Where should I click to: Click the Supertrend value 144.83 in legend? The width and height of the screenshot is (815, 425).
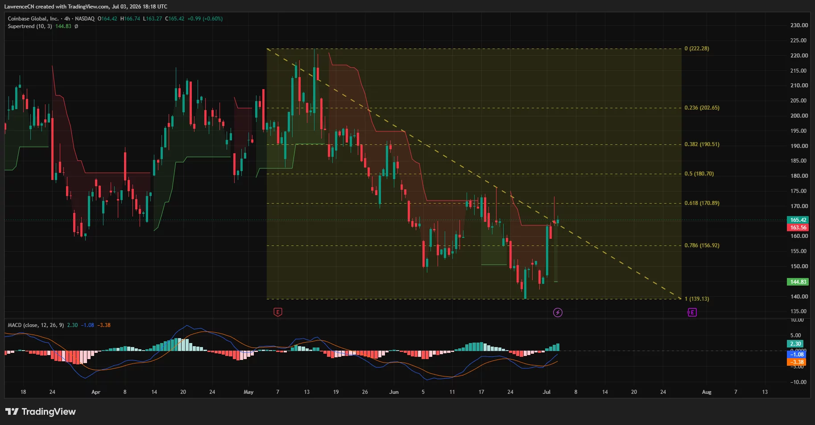click(x=63, y=26)
